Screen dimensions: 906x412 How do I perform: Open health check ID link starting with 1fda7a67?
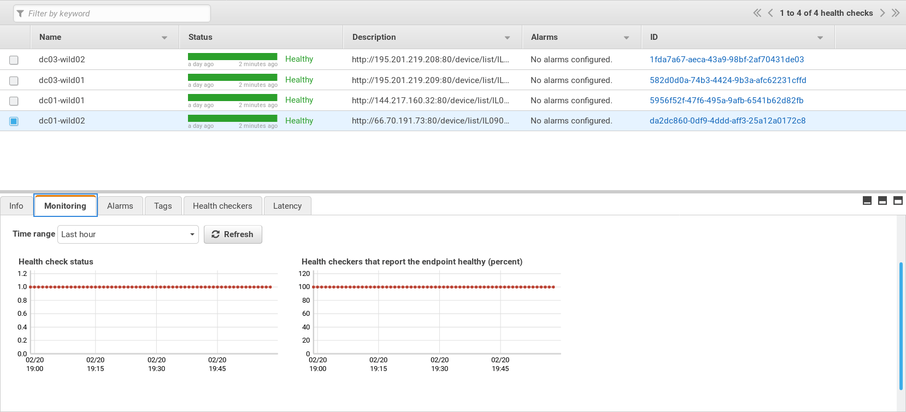(726, 60)
